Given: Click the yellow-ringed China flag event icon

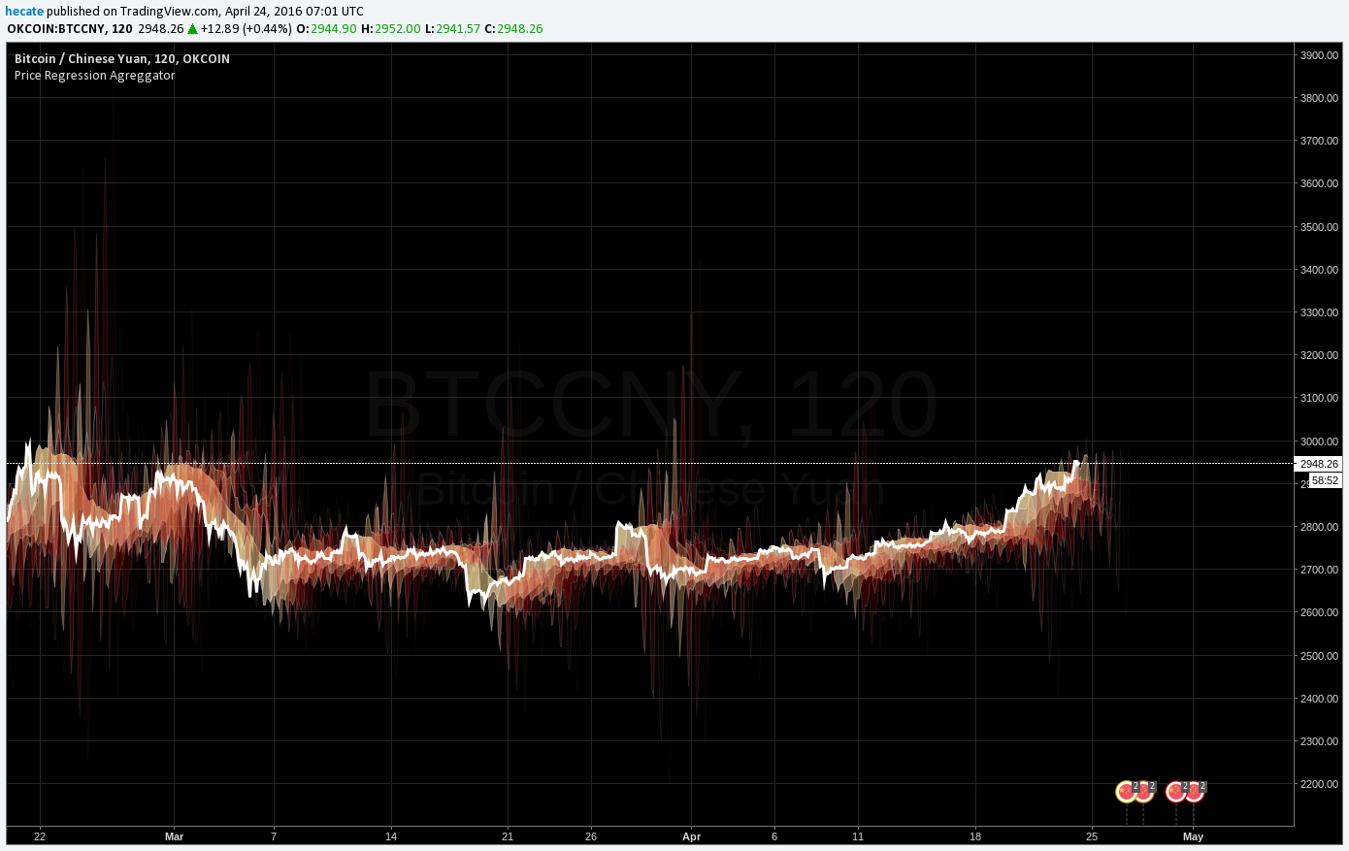Looking at the screenshot, I should pos(1126,792).
